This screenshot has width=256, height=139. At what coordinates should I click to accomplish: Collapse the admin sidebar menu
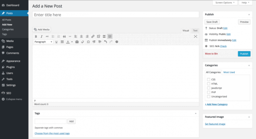[x=12, y=99]
